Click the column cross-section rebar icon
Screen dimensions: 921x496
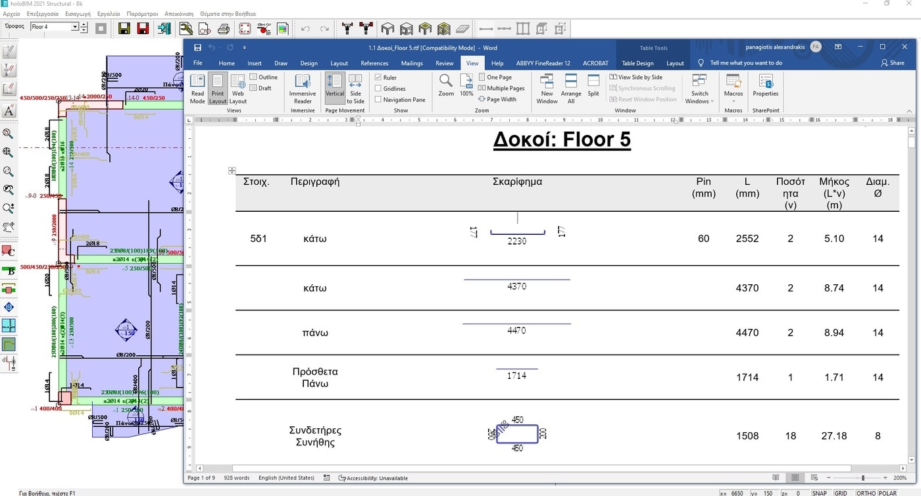coord(245,28)
